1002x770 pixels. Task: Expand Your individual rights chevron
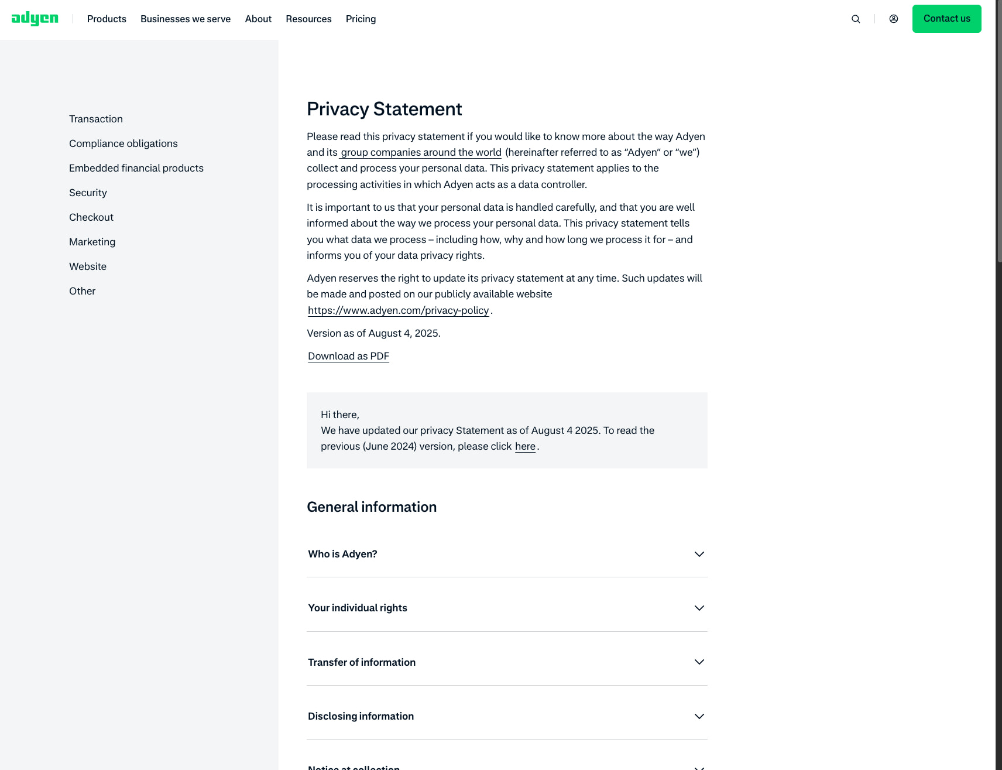click(699, 608)
